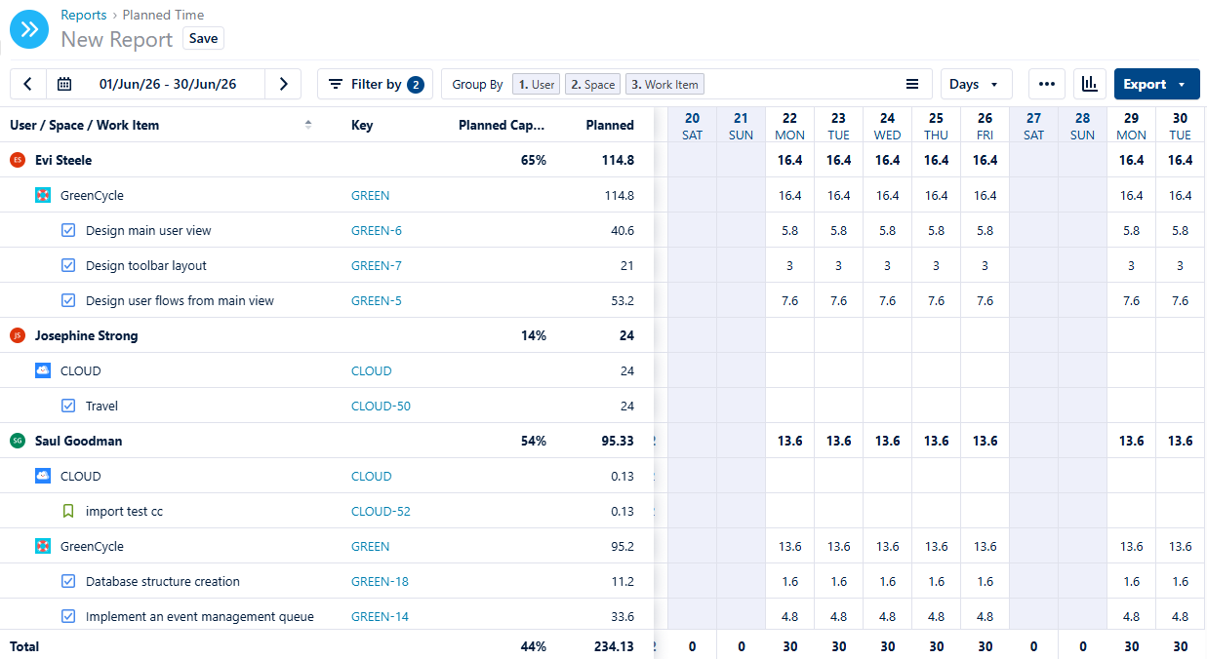Open Group By list menu icon

click(912, 84)
